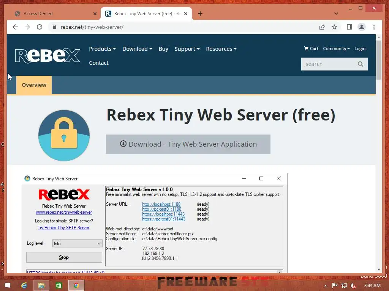389x291 pixels.
Task: Open network status tray icon
Action: coord(344,286)
